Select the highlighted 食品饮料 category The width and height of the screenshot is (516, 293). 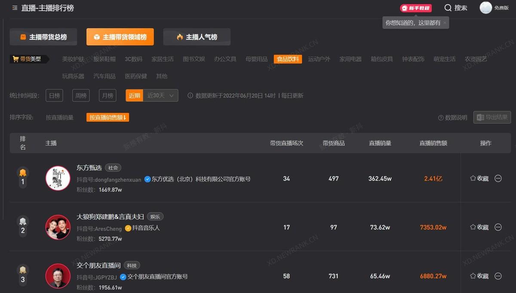point(288,59)
